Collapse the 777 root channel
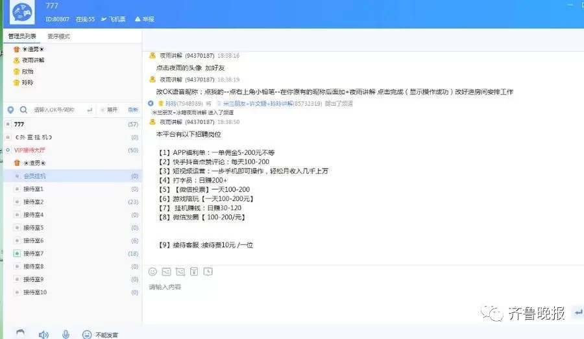The height and width of the screenshot is (339, 584). (8, 124)
